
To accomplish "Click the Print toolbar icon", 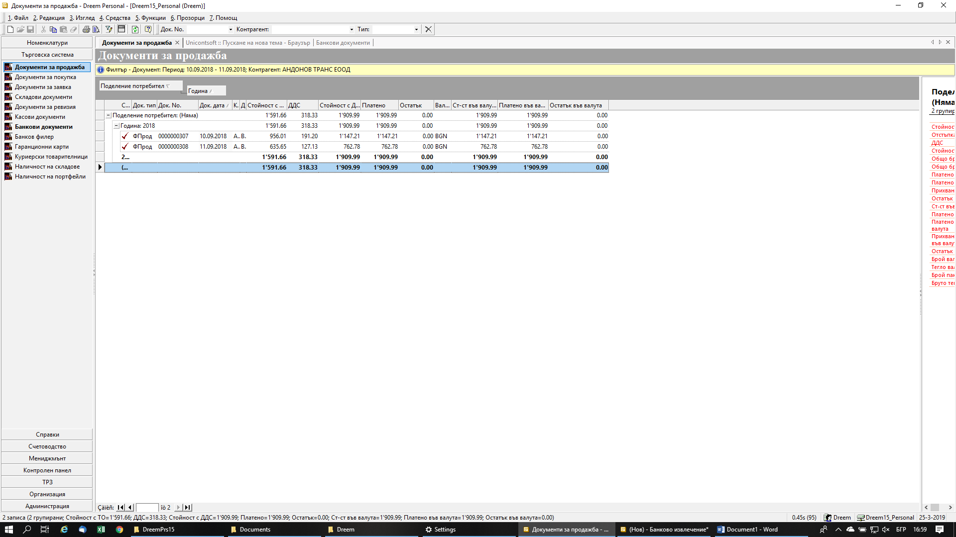I will 86,29.
